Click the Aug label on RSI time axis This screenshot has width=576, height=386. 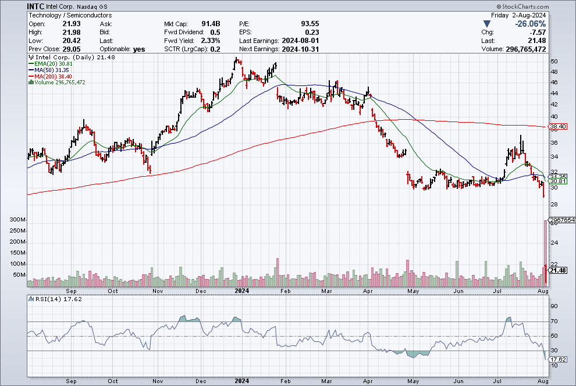[x=543, y=381]
